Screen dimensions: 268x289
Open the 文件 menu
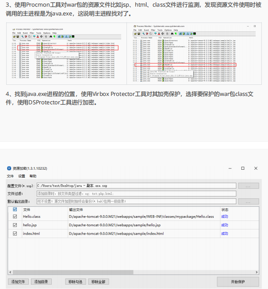click(10, 176)
